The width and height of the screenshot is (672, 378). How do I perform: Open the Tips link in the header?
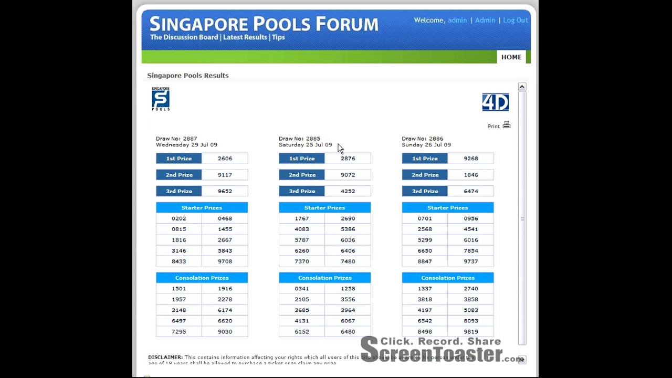click(278, 37)
